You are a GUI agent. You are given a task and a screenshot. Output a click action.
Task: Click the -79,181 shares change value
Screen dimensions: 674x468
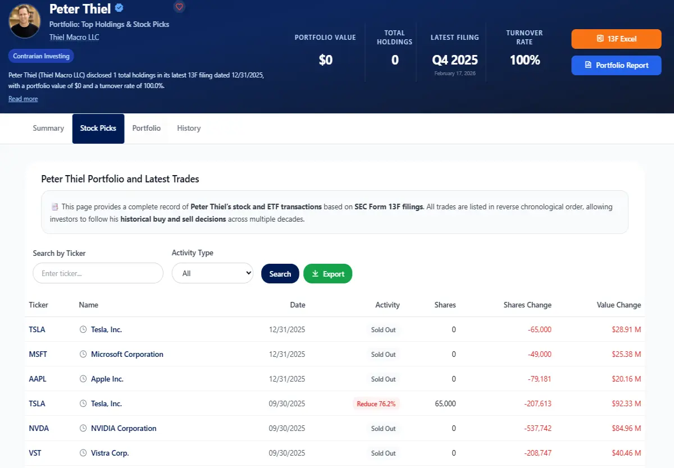click(540, 379)
